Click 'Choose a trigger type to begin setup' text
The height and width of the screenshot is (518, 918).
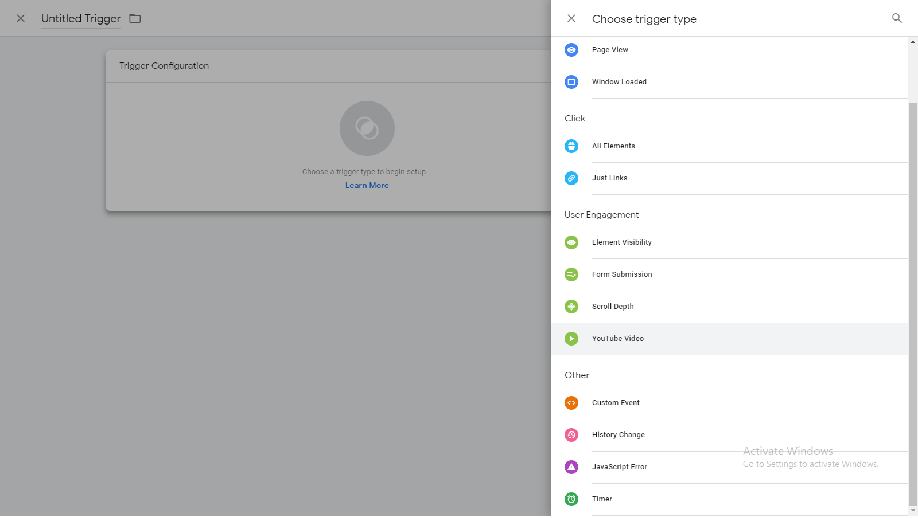tap(367, 172)
